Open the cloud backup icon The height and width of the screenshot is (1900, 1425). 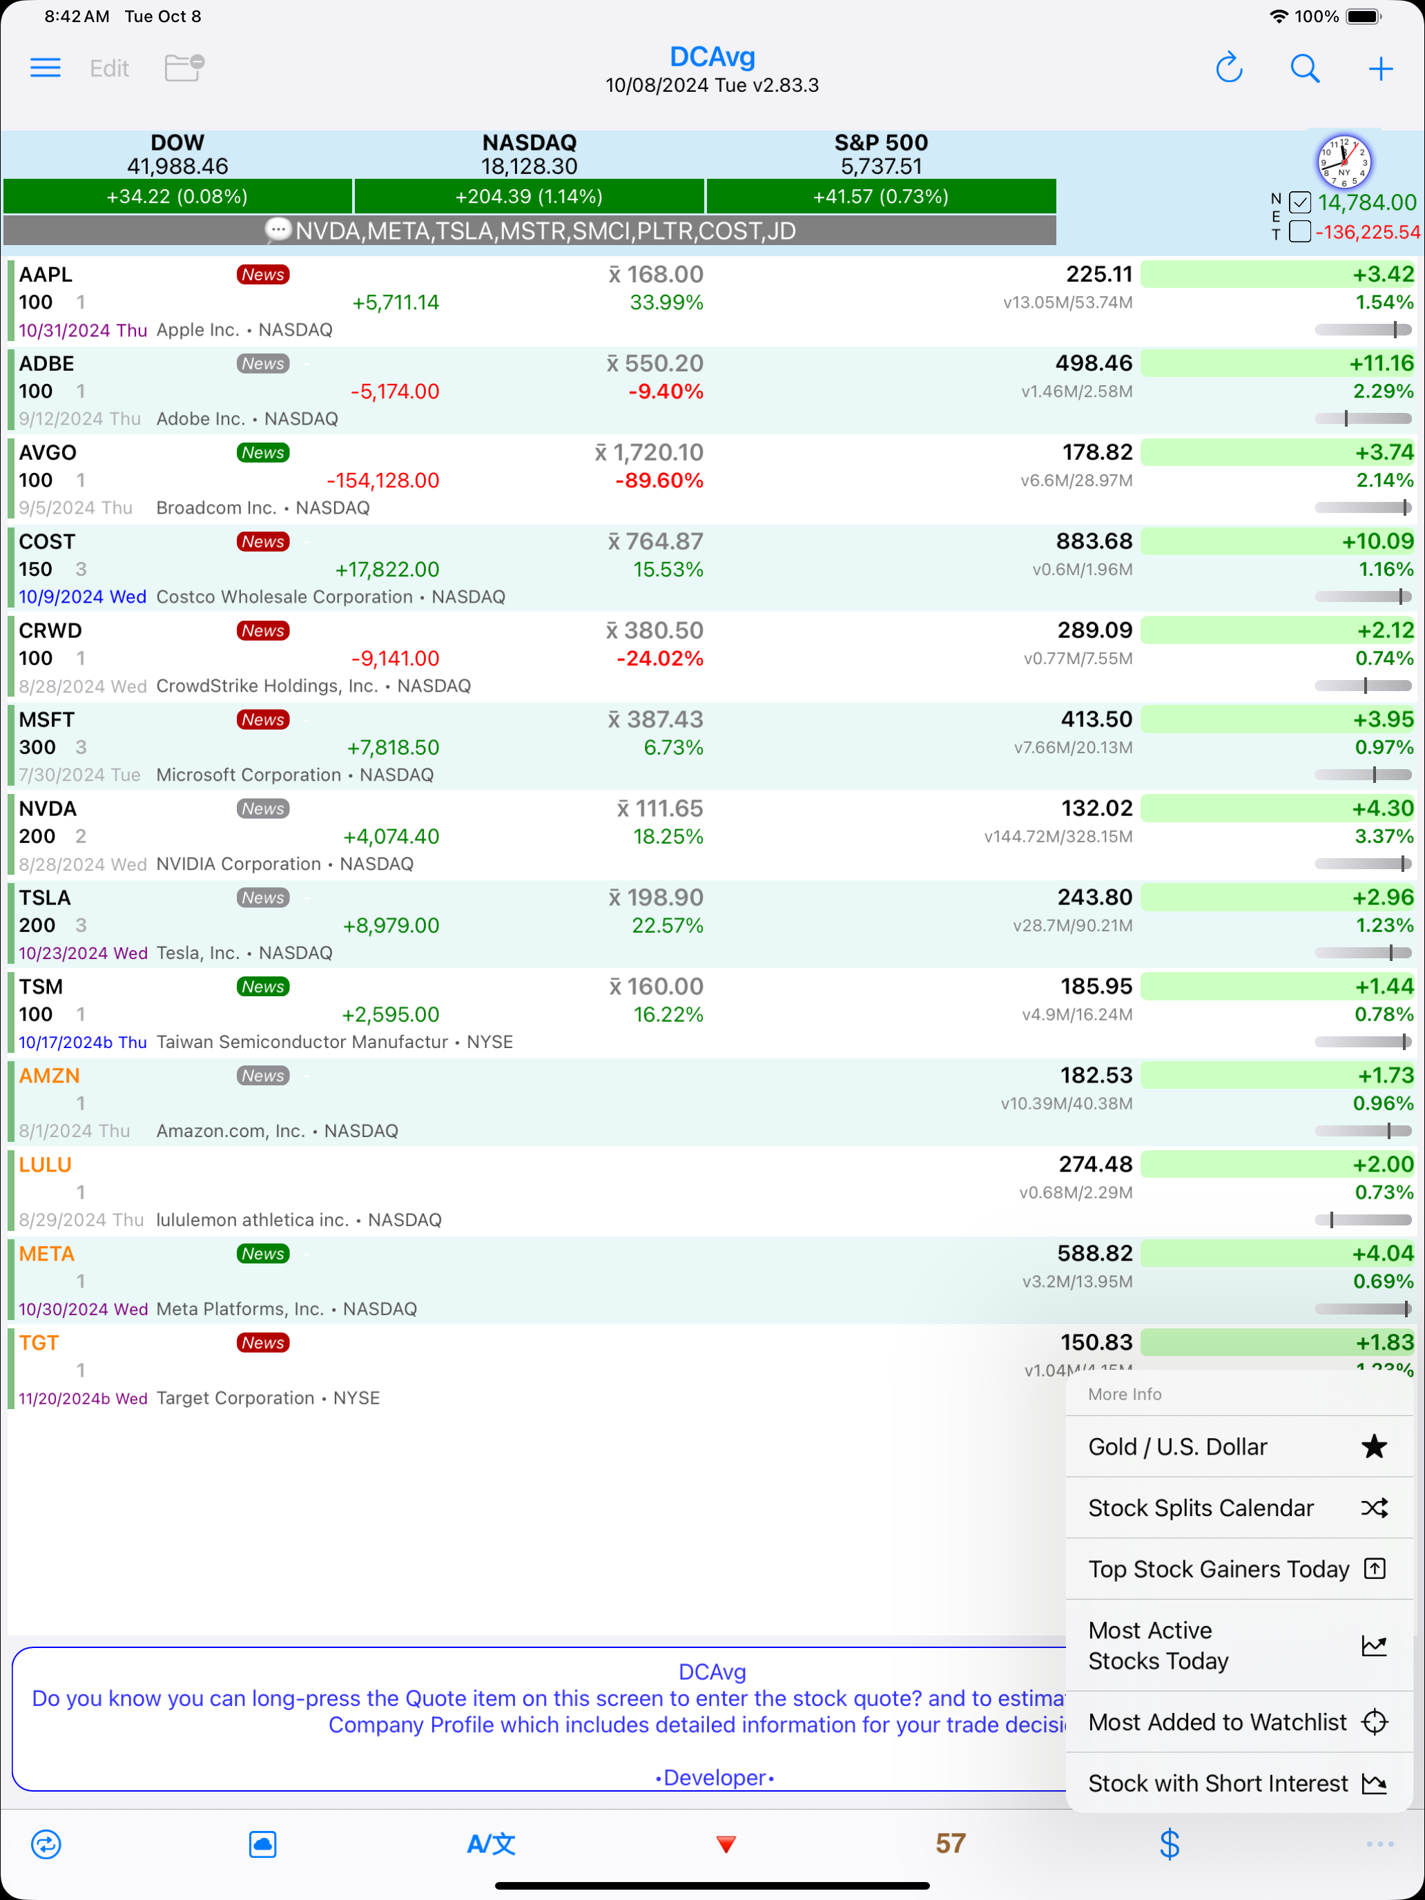click(x=263, y=1843)
